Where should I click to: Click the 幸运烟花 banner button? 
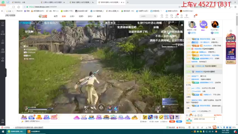pyautogui.click(x=231, y=62)
